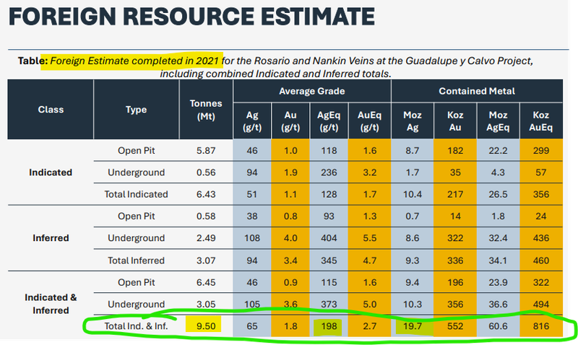Click the 5.87 open pit tonnes cell
Screen dimensions: 578x345
[x=202, y=151]
